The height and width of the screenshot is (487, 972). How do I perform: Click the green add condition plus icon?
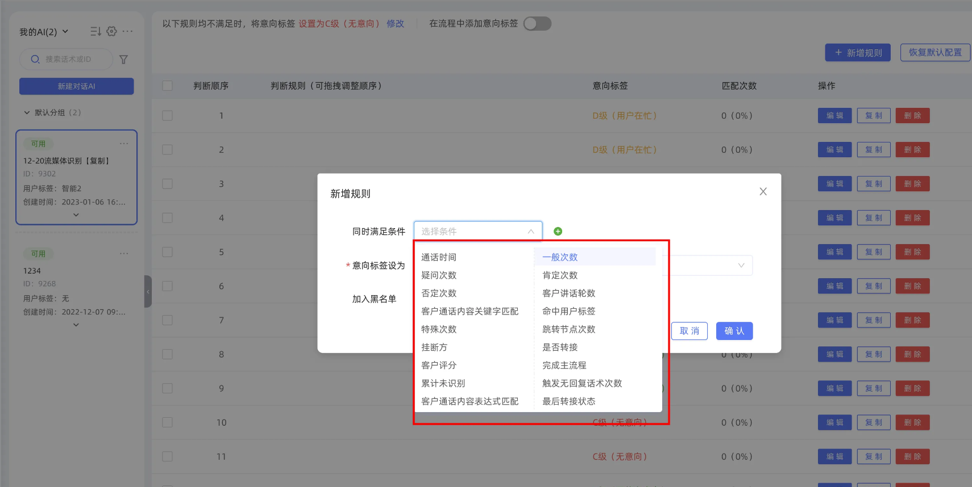tap(558, 231)
